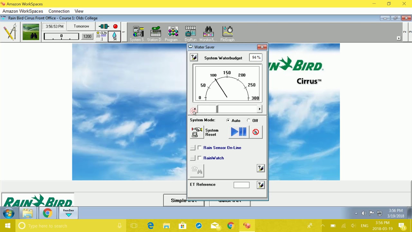This screenshot has width=412, height=232.
Task: Click ellipsis button beside RainWatch
Action: click(x=192, y=158)
